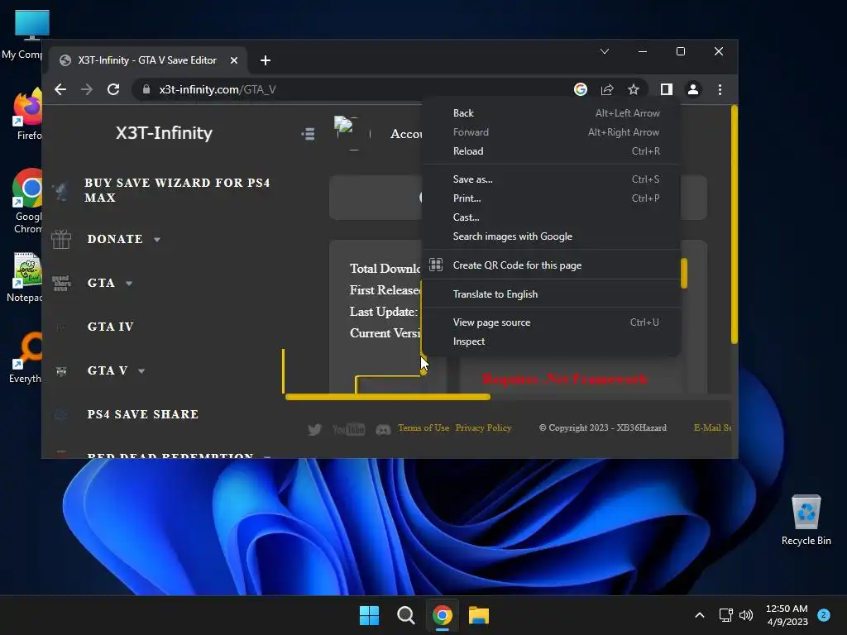This screenshot has height=635, width=847.
Task: Select Notepad++ desktop shortcut
Action: pyautogui.click(x=26, y=277)
